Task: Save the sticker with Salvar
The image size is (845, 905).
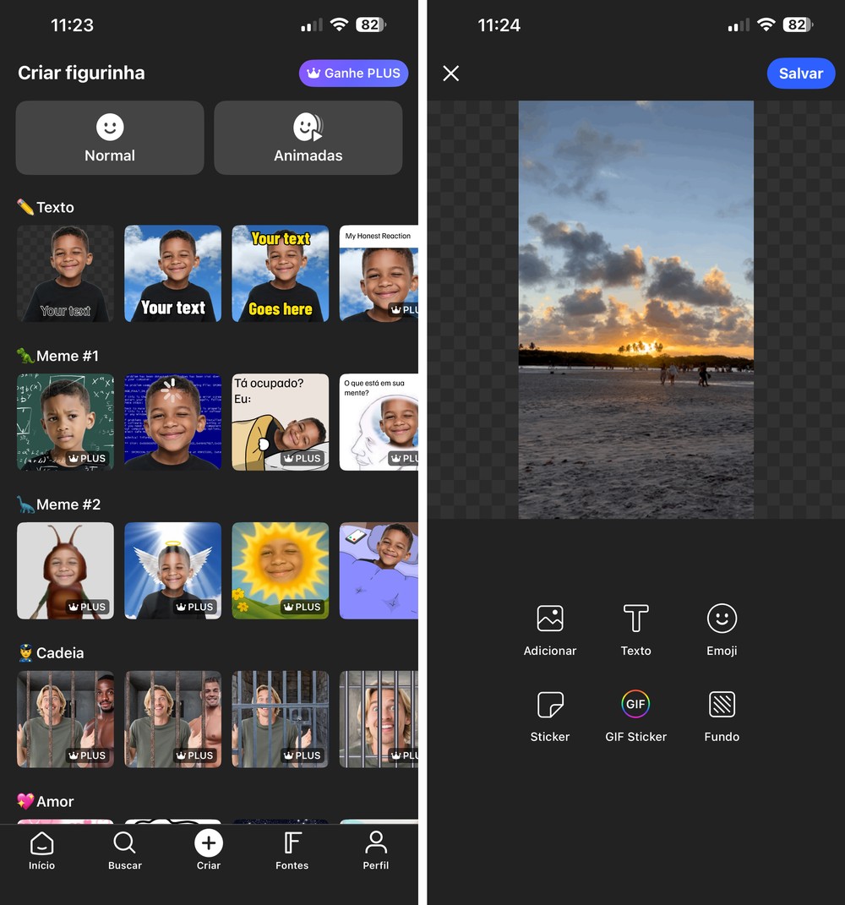Action: pos(800,74)
